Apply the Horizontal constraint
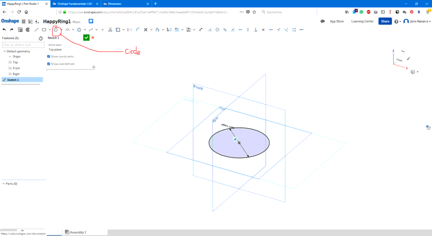Image resolution: width=432 pixels, height=236 pixels. coord(241,30)
